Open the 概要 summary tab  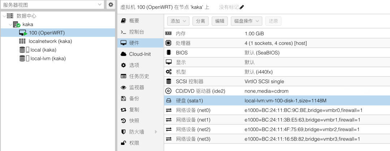coord(140,21)
